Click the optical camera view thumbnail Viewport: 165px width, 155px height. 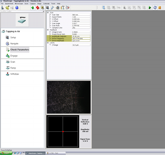[68, 97]
